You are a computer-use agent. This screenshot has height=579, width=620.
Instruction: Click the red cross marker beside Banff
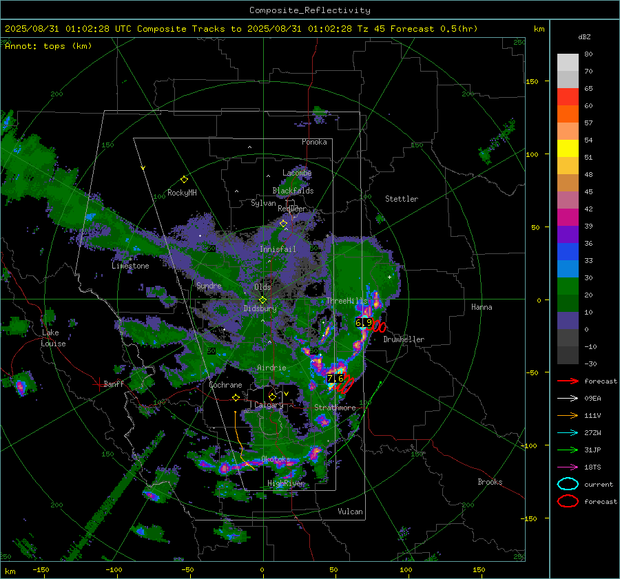(x=99, y=384)
